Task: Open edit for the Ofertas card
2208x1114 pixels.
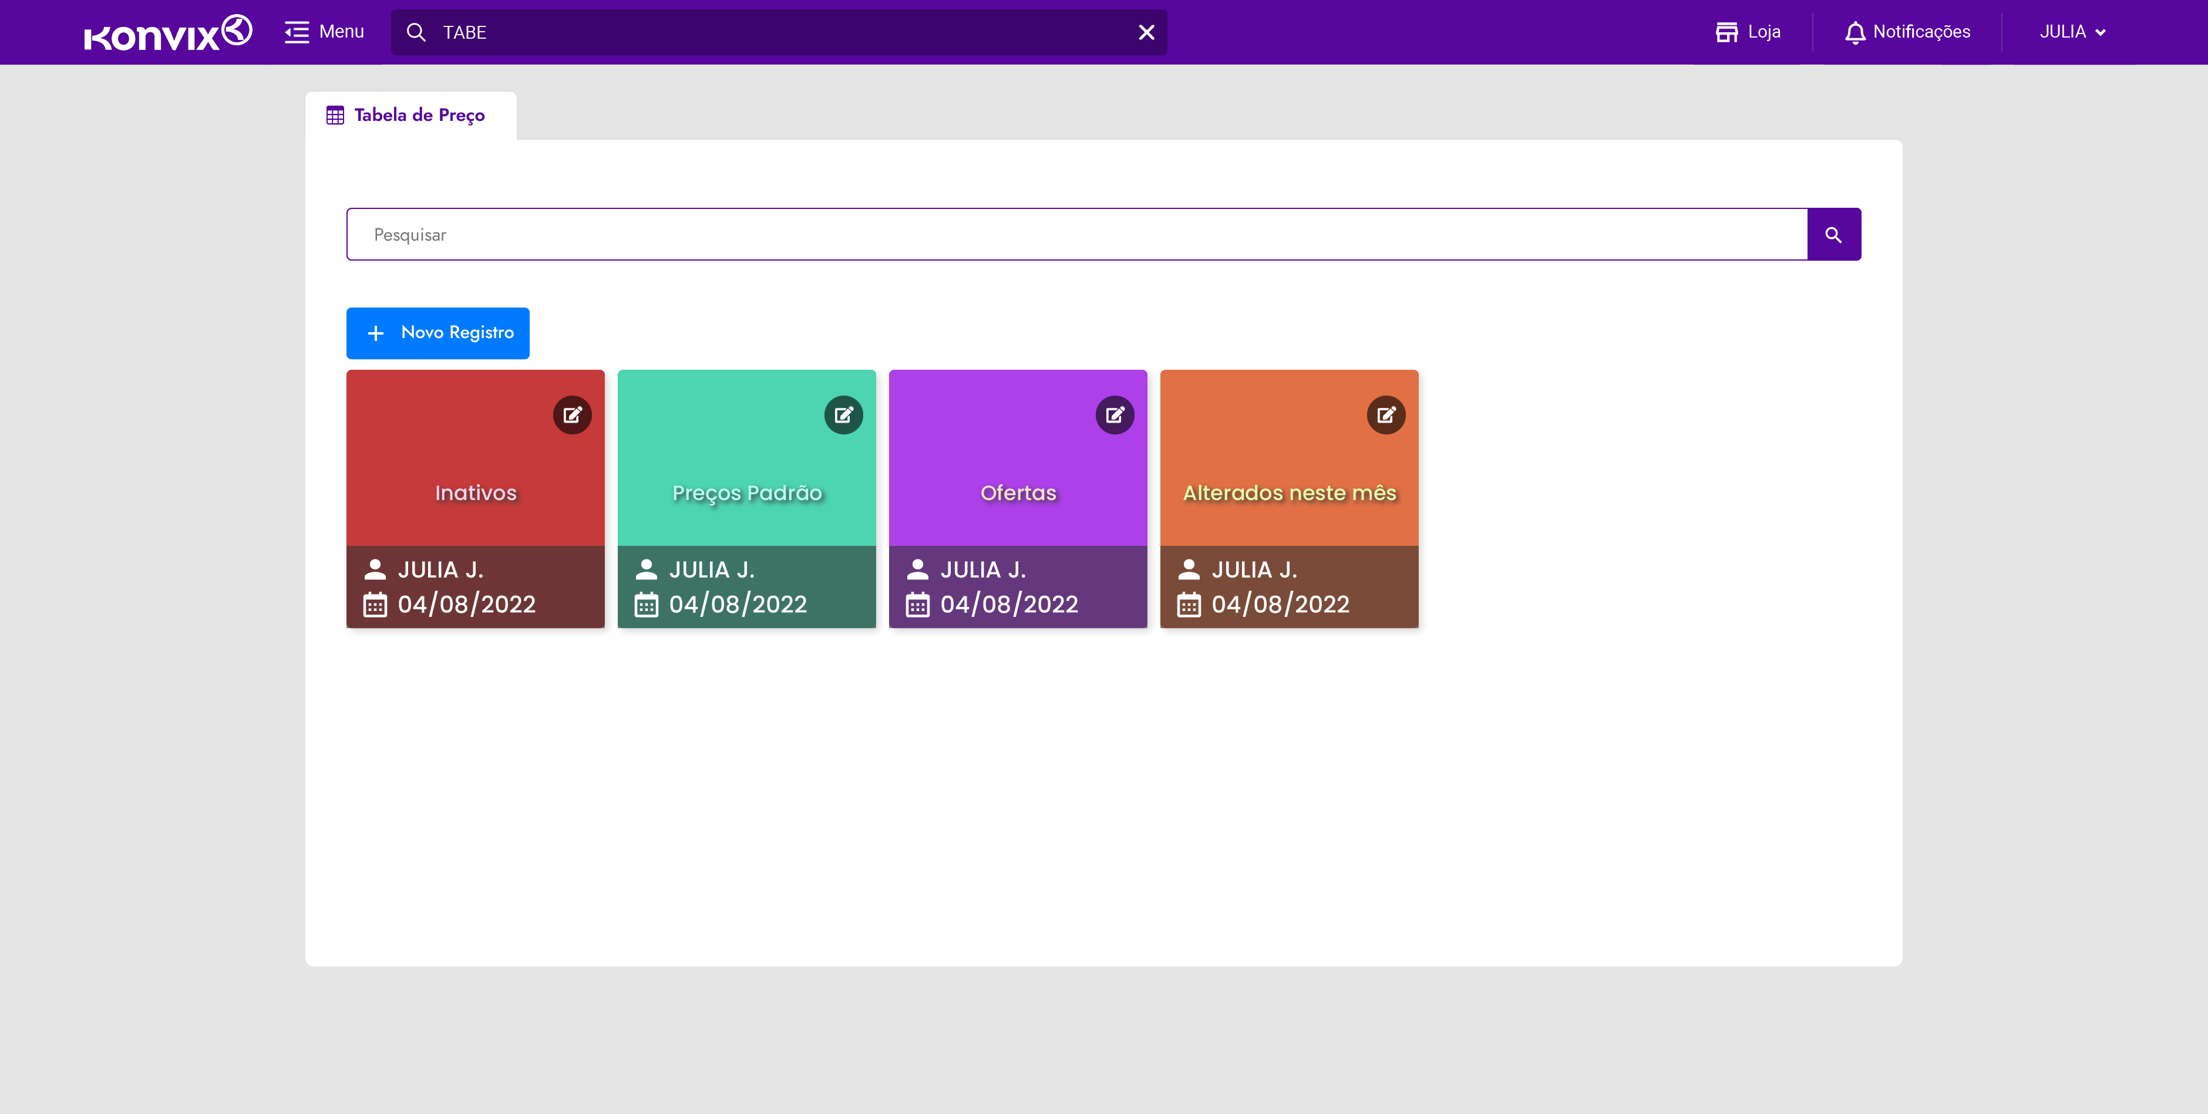Action: (x=1115, y=415)
